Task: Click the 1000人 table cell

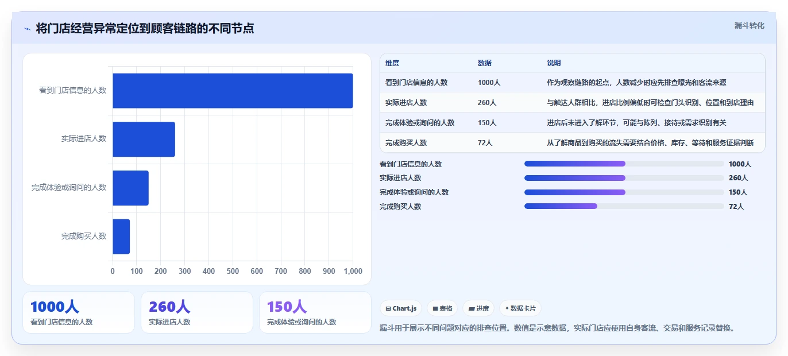Action: pyautogui.click(x=489, y=83)
